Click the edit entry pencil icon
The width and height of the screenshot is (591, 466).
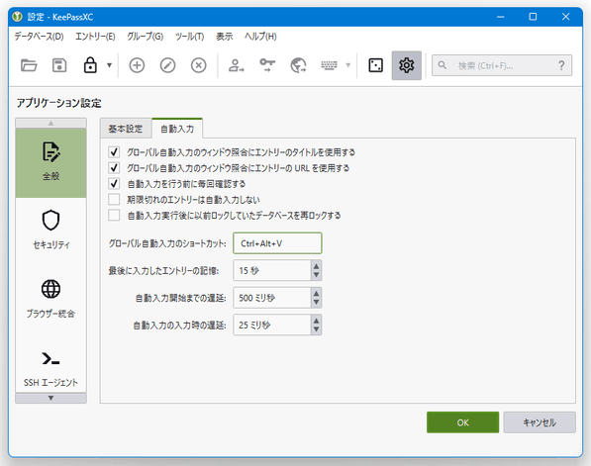click(x=167, y=65)
